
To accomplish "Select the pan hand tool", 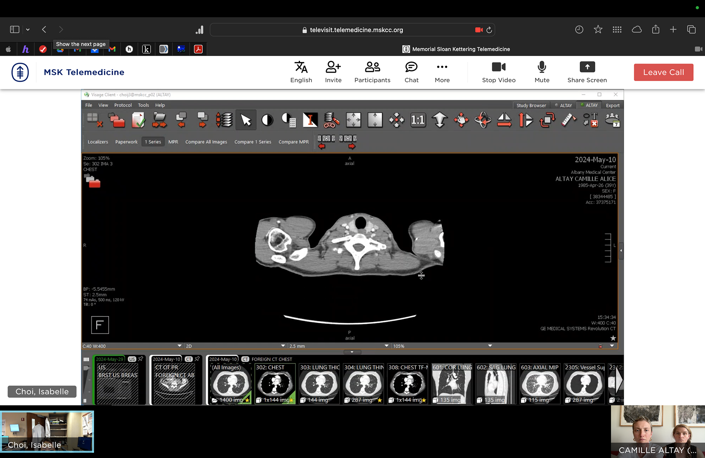I will tap(461, 120).
